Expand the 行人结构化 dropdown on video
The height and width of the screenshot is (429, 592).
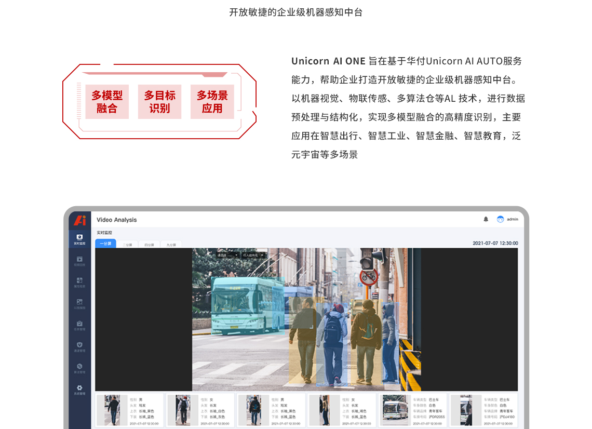pos(253,256)
